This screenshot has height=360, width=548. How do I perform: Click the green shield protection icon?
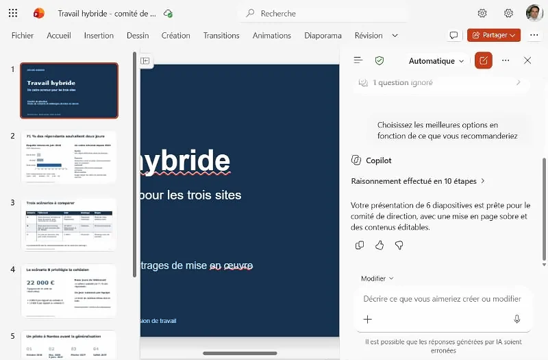(379, 60)
